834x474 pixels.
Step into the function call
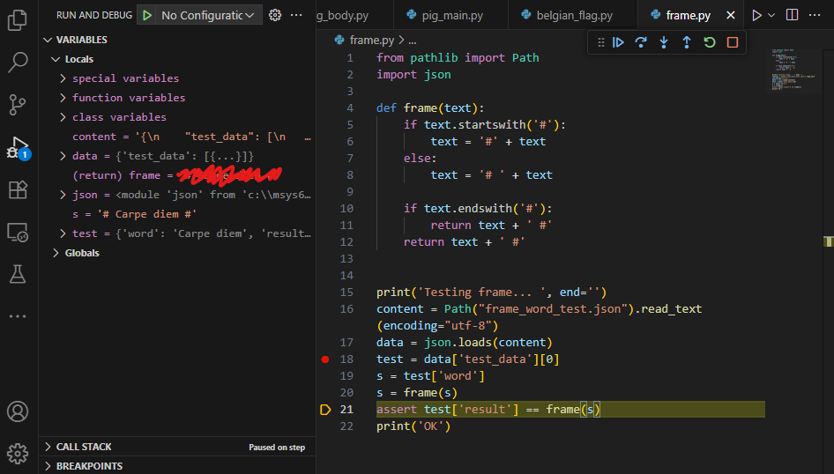point(664,42)
